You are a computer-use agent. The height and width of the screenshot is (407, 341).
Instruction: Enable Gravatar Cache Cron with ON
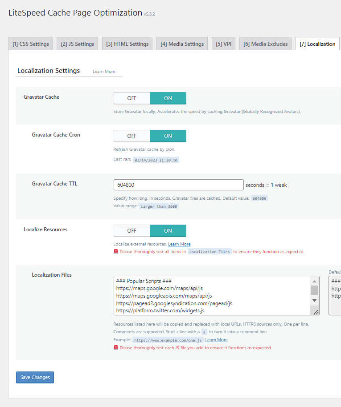[x=168, y=136]
